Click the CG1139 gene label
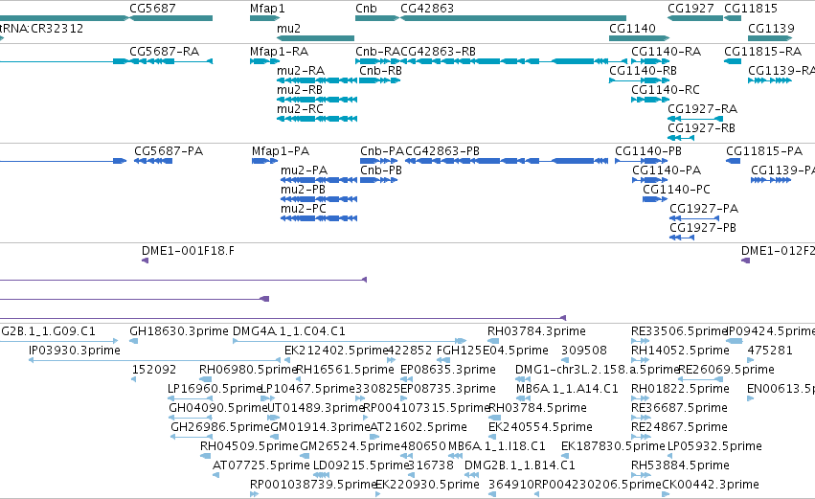 coord(771,28)
